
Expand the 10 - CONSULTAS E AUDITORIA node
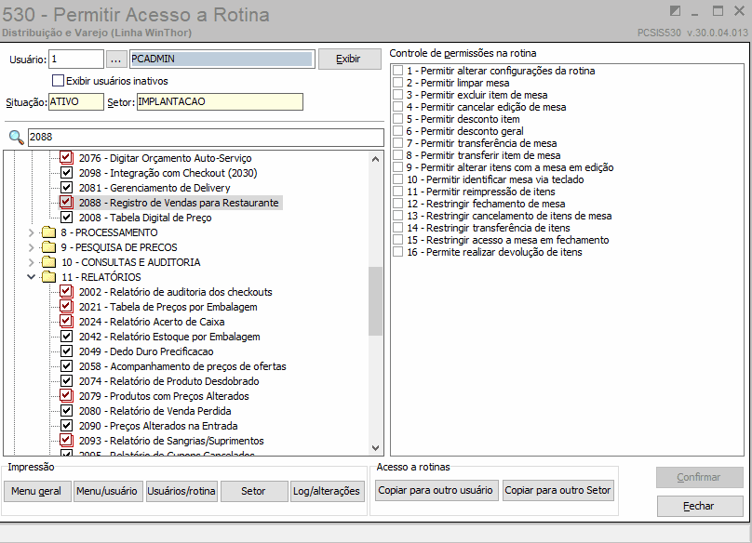tap(31, 262)
